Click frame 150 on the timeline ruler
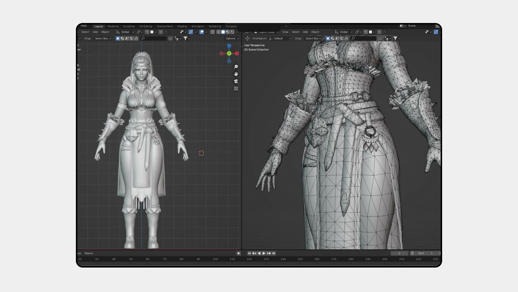The height and width of the screenshot is (292, 518). pos(300,259)
